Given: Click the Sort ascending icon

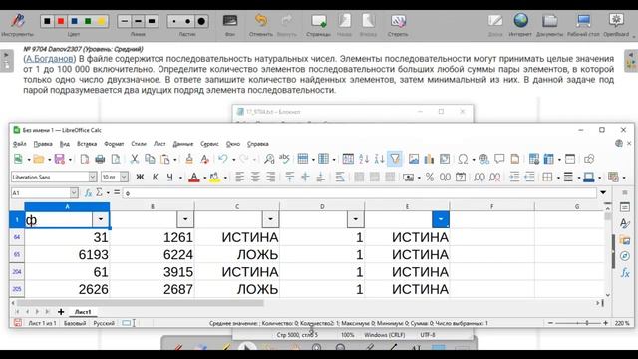Looking at the screenshot, I should (364, 159).
